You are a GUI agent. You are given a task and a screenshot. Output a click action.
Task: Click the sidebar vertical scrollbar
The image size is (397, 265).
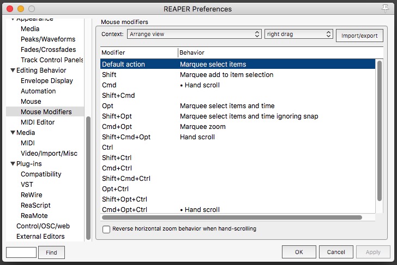pos(88,169)
